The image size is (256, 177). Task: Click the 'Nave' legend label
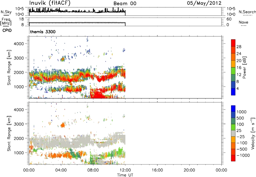coord(244,22)
